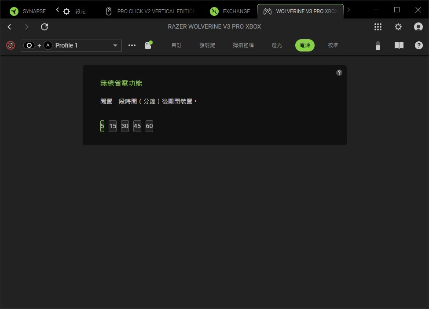Switch to the 自訂 customize tab
The width and height of the screenshot is (429, 309).
click(x=176, y=45)
